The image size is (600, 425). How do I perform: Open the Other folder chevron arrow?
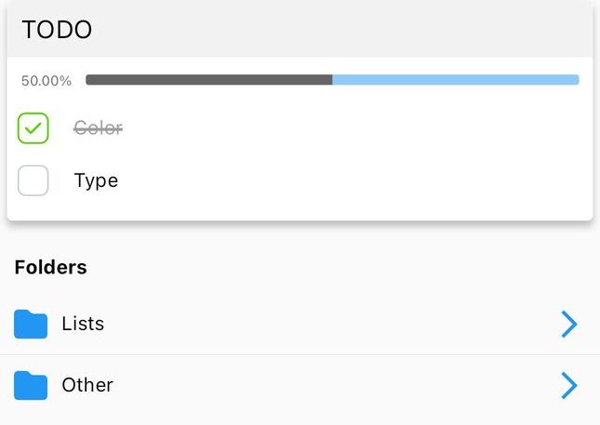568,385
